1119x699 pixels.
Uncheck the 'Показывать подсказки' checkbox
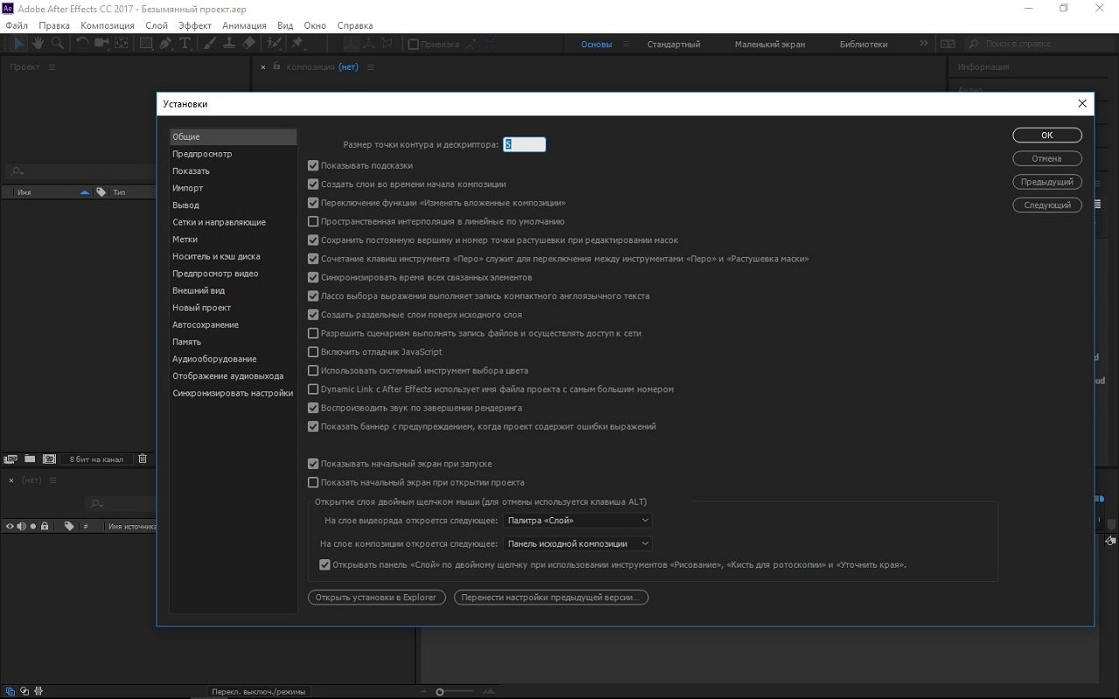(313, 165)
